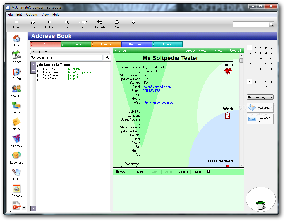Screen dimensions: 285x221
Task: Click contact list scroll up arrow
Action: [33, 64]
